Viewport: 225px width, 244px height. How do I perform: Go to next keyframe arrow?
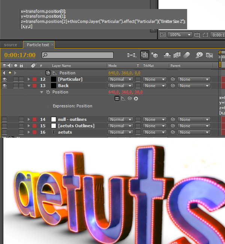click(15, 73)
